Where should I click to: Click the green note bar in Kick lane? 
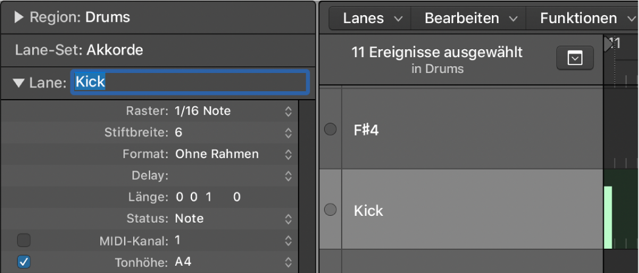pos(607,217)
